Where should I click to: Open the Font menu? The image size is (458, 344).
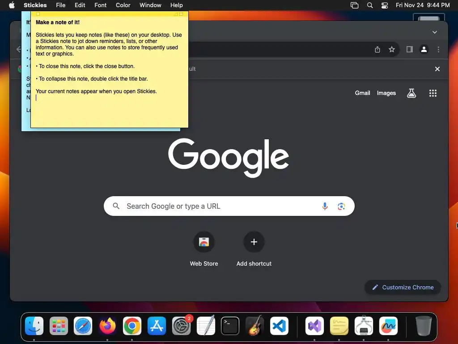(x=101, y=5)
